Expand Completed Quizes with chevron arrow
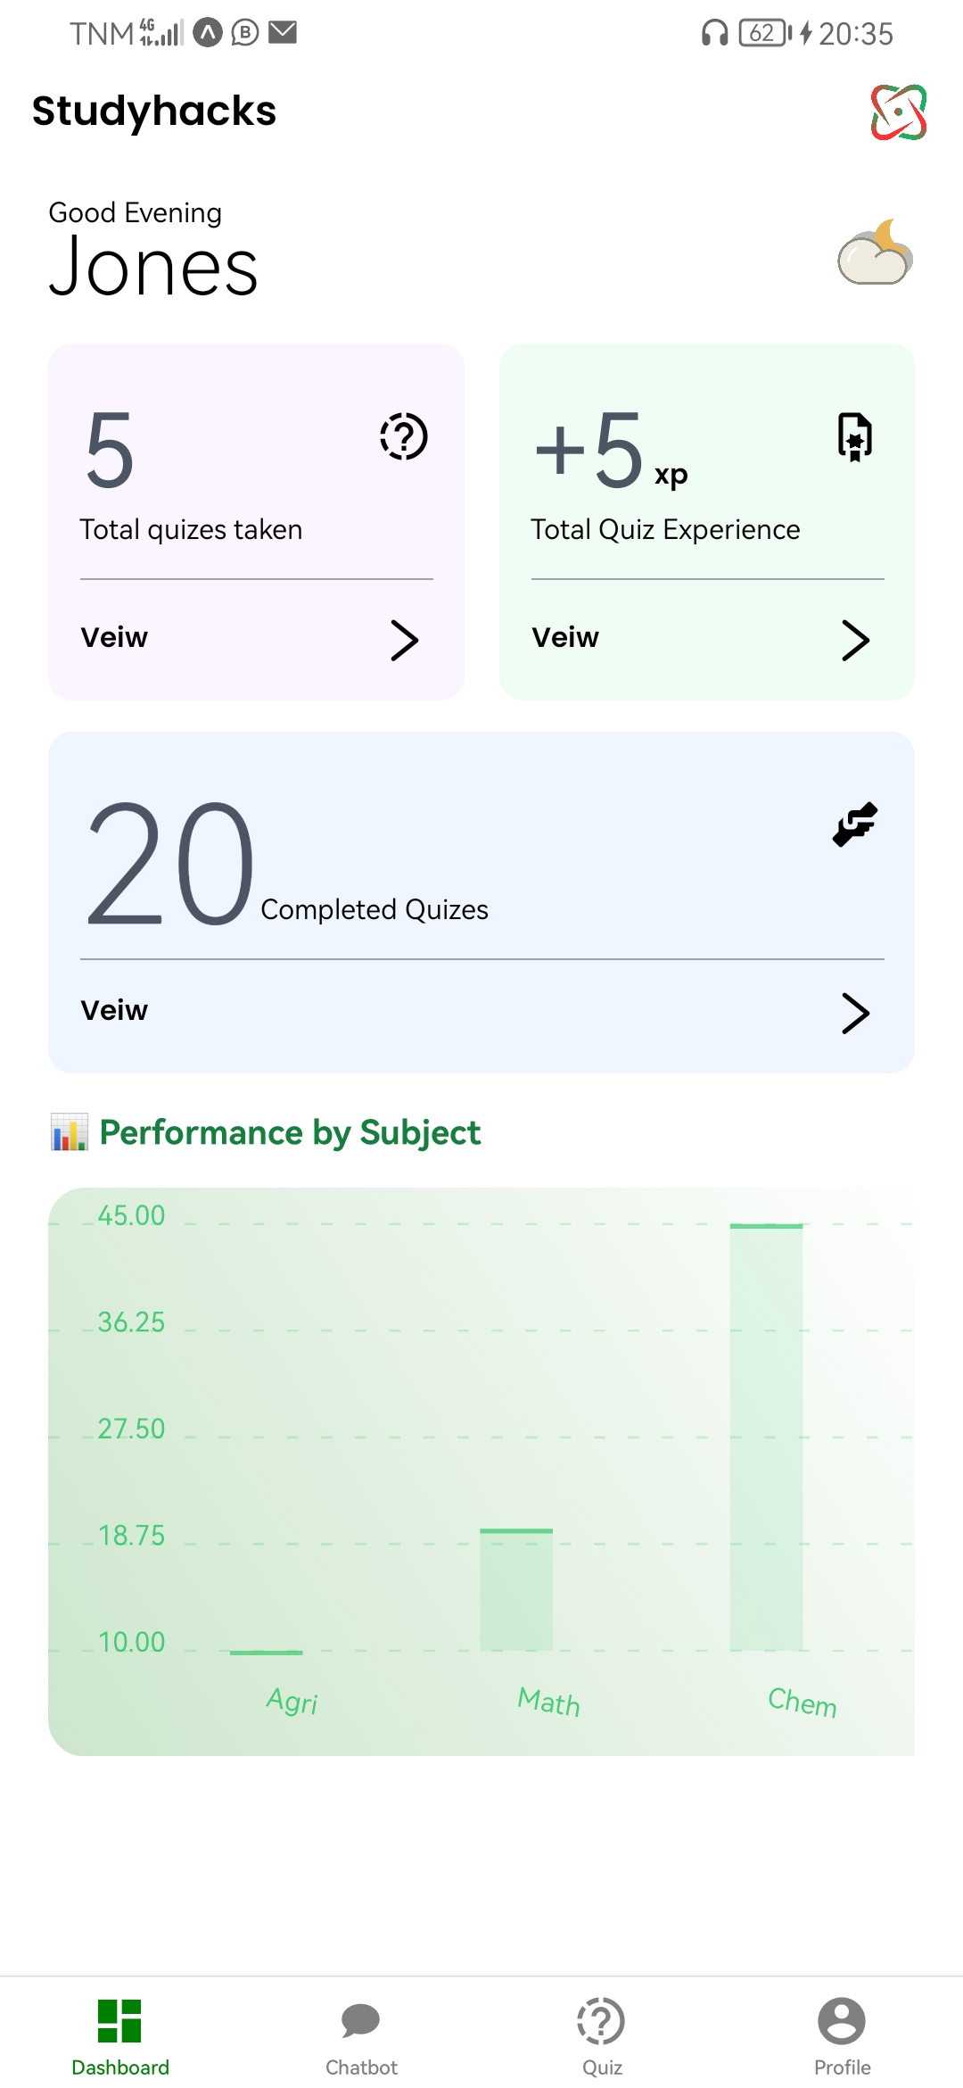 tap(855, 1013)
